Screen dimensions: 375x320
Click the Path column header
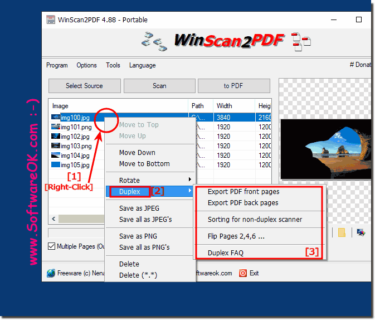tap(201, 106)
